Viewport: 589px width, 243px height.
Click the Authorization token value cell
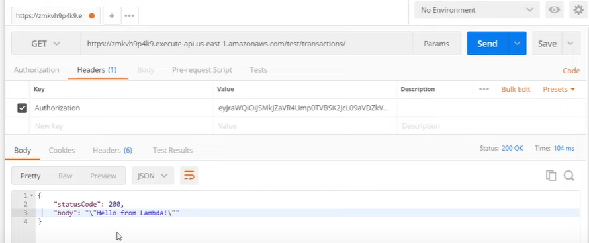[305, 108]
